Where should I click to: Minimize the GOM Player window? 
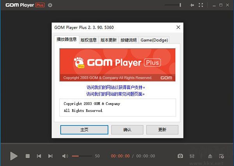tap(214, 5)
